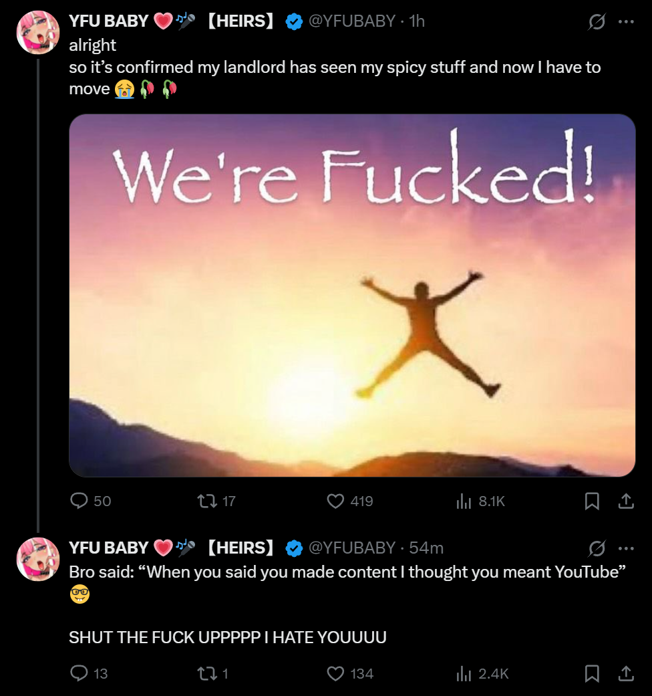Bookmark the second tweet about YouTube

point(591,673)
